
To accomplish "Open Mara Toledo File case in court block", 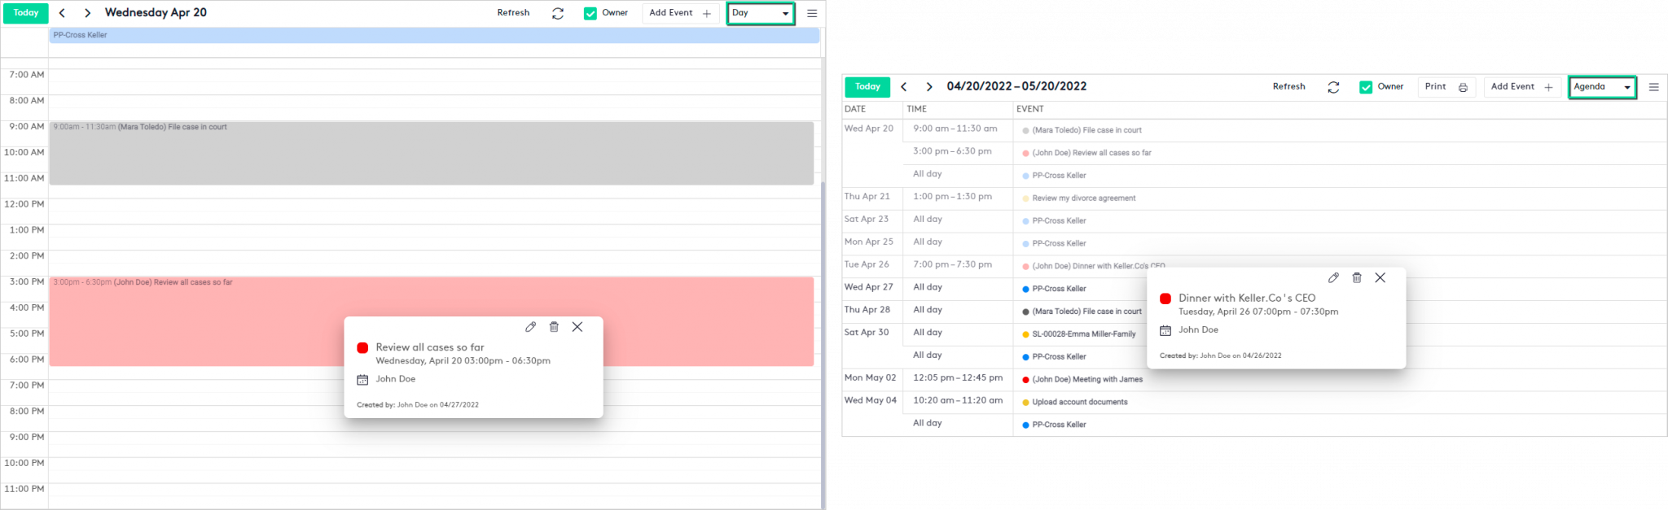I will coord(432,153).
